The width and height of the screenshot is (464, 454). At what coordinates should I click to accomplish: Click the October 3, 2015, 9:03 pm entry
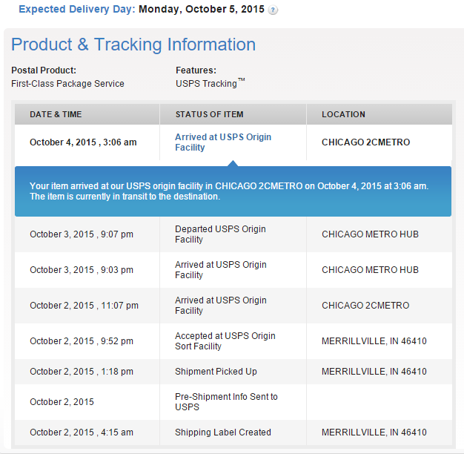click(x=82, y=270)
